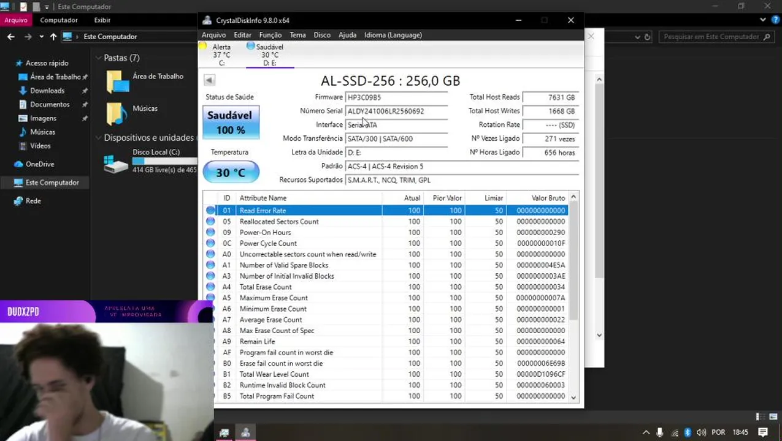
Task: Click the status circle of Power Cycle Count
Action: pyautogui.click(x=210, y=243)
